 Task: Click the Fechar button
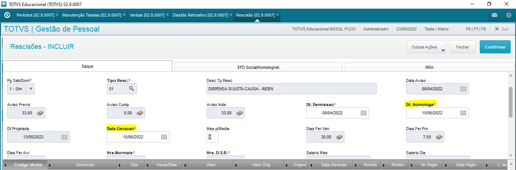(463, 47)
